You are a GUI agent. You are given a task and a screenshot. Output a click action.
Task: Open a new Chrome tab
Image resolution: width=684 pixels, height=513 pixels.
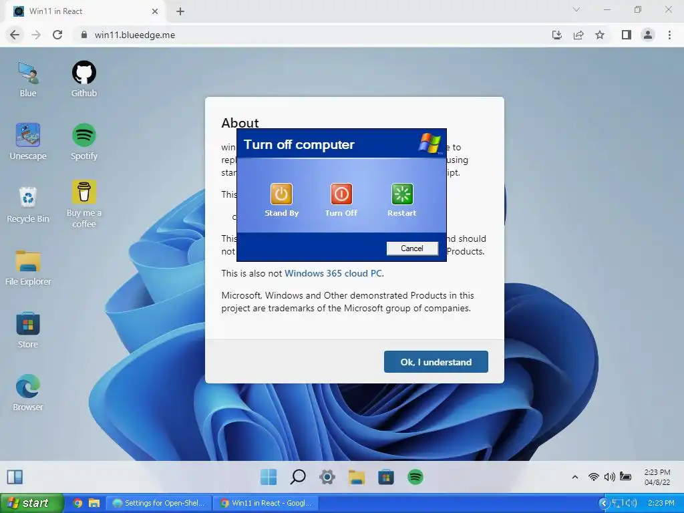[180, 11]
